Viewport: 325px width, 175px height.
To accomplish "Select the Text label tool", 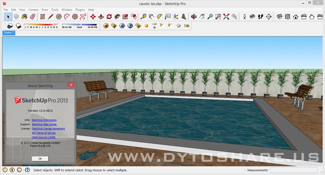I will [167, 17].
